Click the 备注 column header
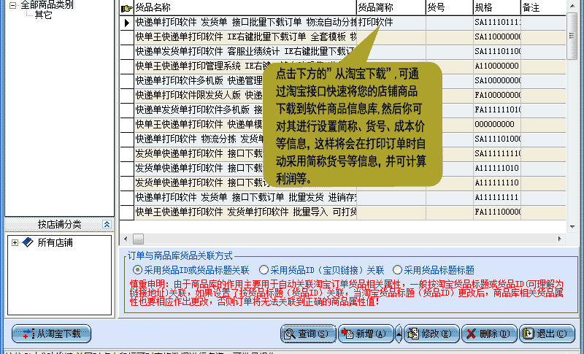584x354 pixels. pos(543,7)
